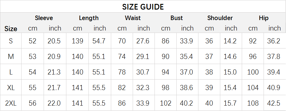The height and width of the screenshot is (111, 286).
Task: Click the SIZE GUIDE title
Action: click(143, 7)
